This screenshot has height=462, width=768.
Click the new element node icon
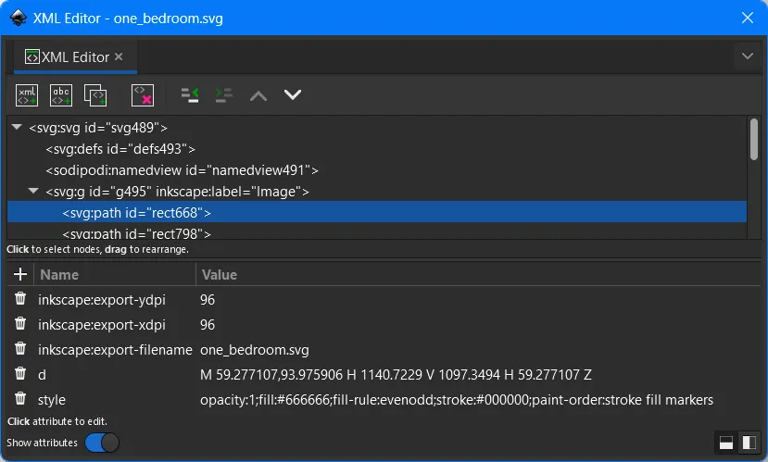pyautogui.click(x=28, y=94)
